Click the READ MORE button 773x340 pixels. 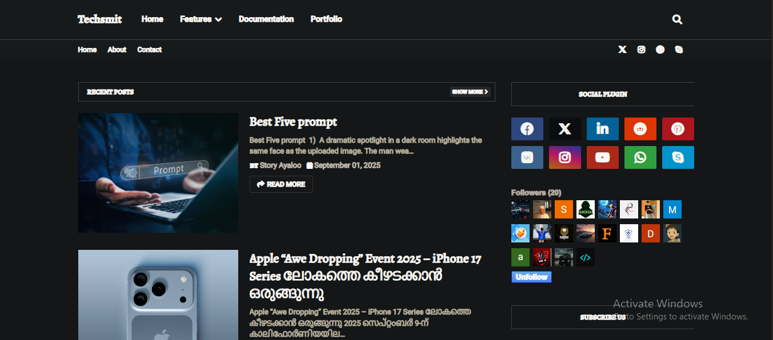tap(281, 184)
